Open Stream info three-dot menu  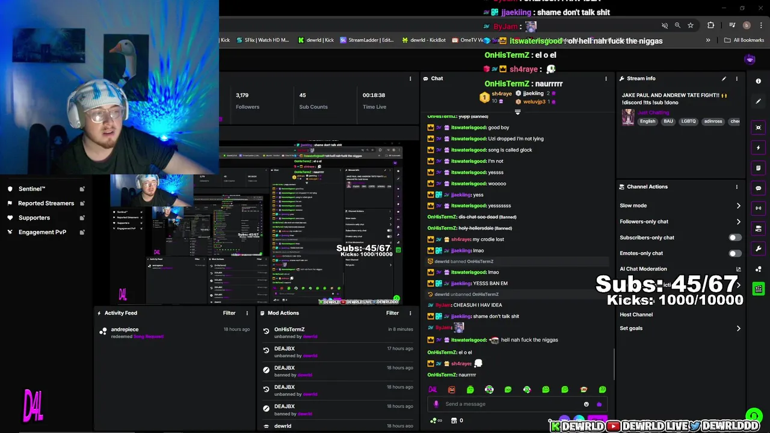tap(736, 78)
